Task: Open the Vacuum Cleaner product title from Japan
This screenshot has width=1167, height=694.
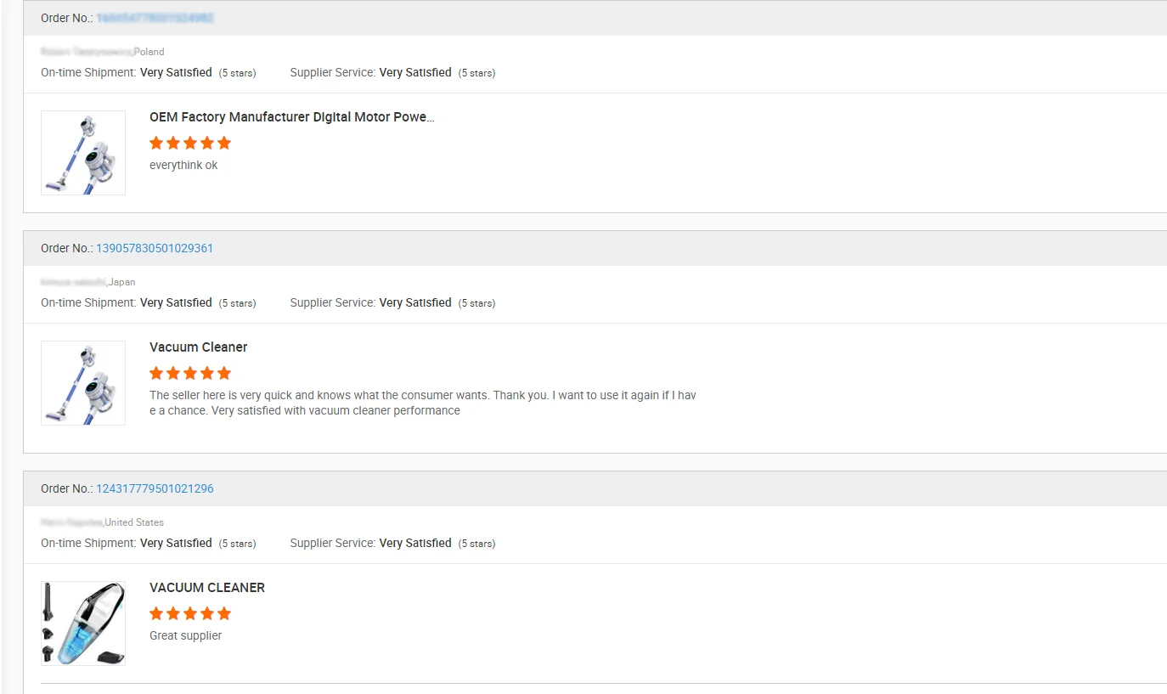Action: [x=198, y=347]
